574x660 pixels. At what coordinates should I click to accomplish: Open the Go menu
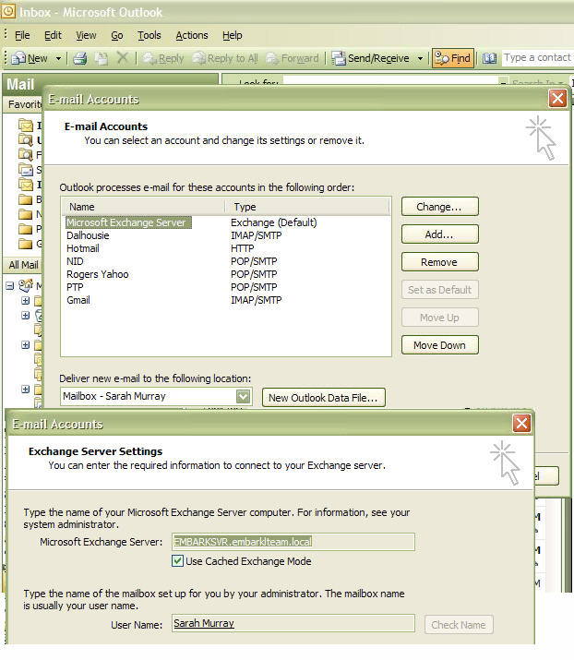click(117, 35)
